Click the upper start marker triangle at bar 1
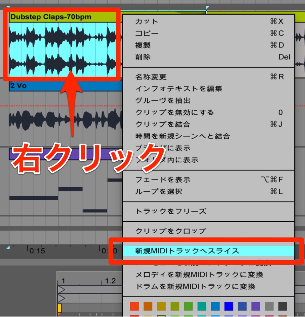The height and width of the screenshot is (317, 305). 61,290
